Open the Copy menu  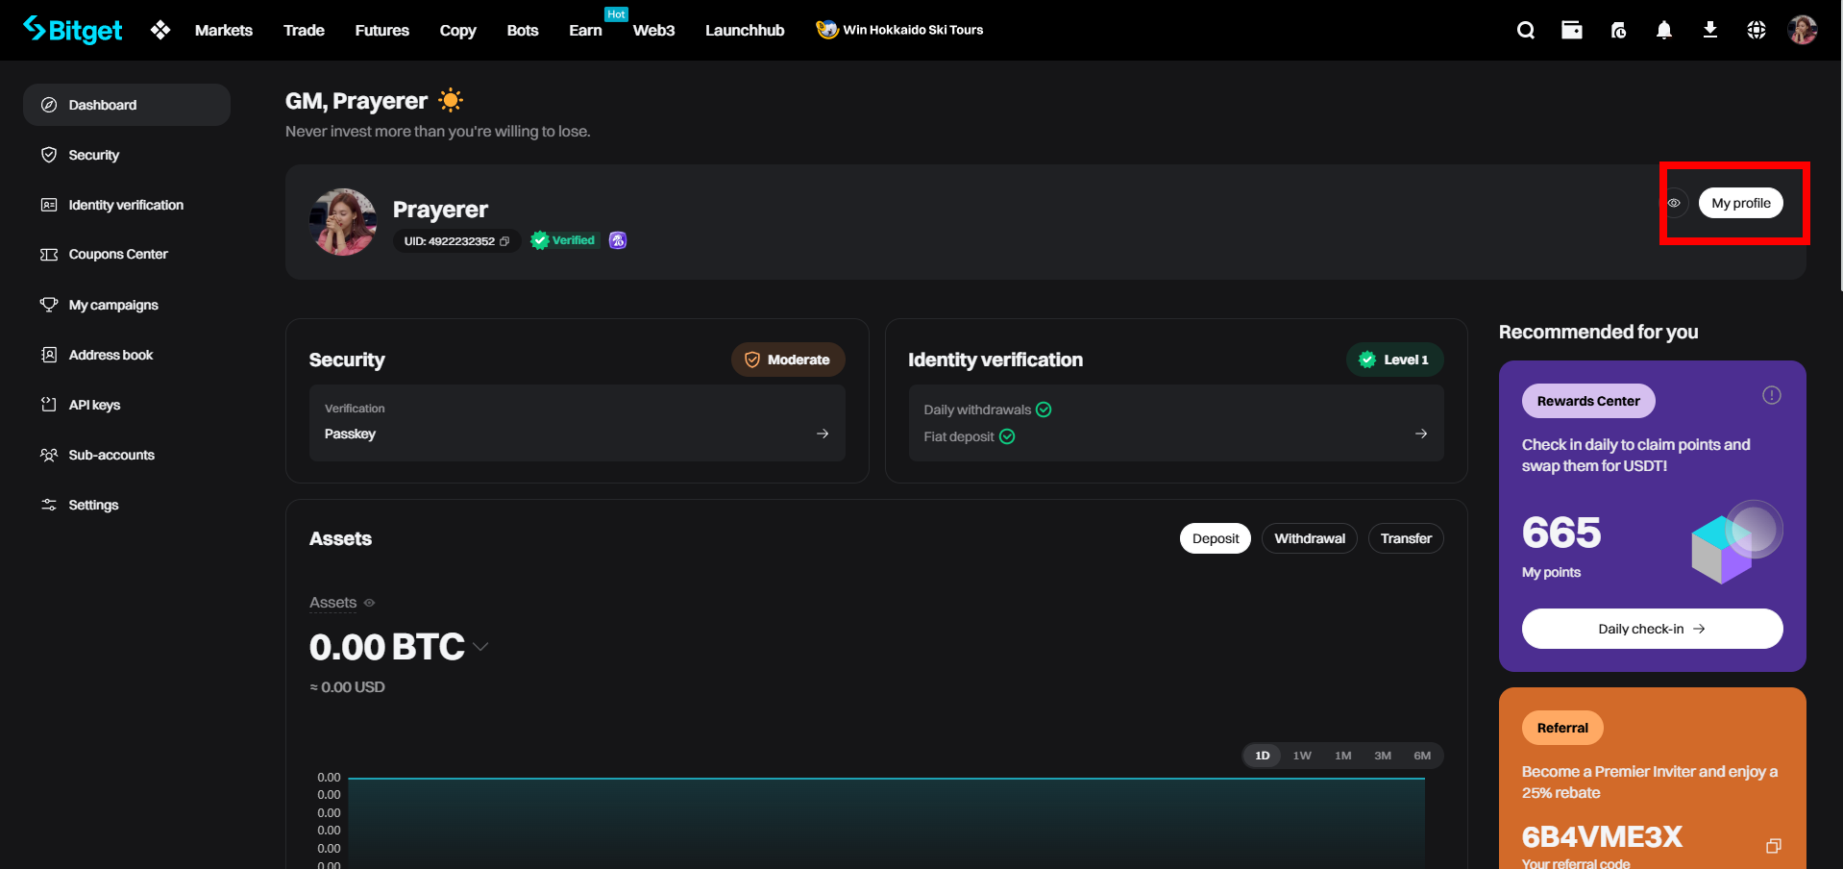click(x=458, y=30)
